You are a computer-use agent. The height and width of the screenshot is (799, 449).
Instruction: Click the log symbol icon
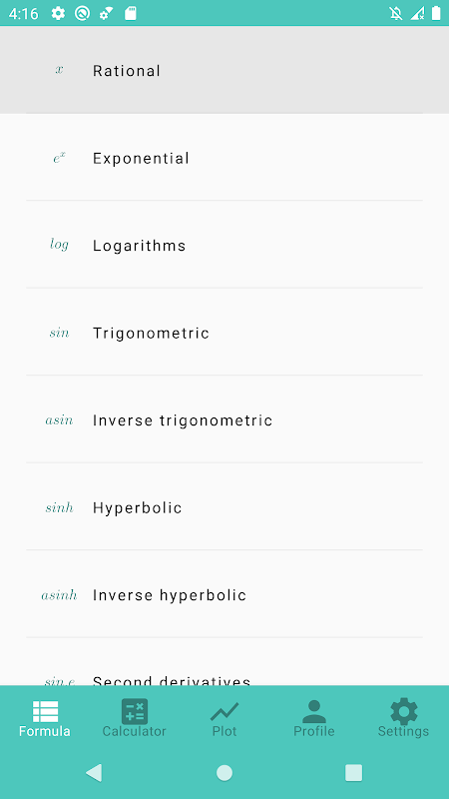59,245
